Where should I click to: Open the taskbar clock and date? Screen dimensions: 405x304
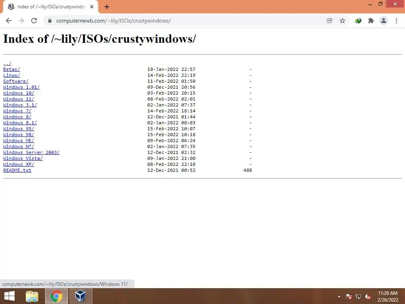point(388,296)
